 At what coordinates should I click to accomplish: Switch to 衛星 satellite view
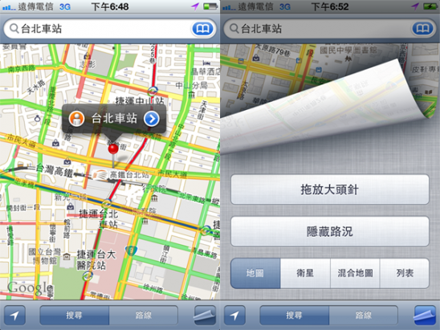pos(305,273)
